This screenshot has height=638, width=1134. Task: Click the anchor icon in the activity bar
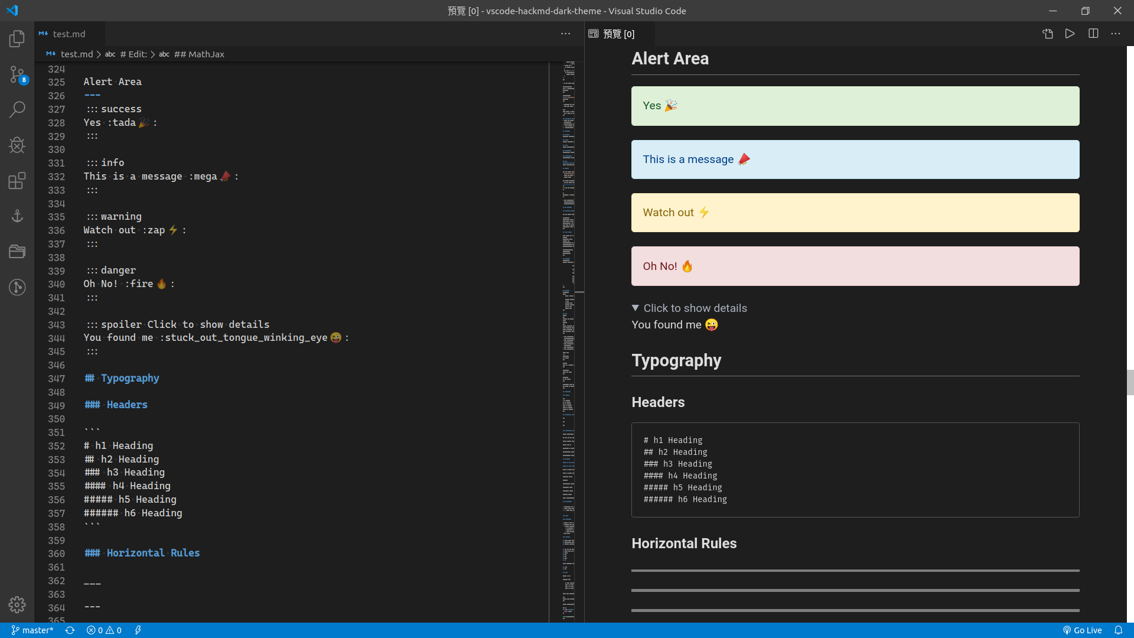click(17, 216)
